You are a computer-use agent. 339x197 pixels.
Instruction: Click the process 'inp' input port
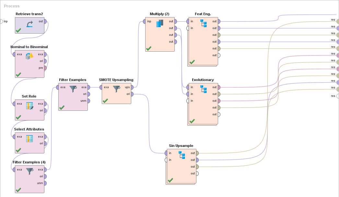(1, 21)
